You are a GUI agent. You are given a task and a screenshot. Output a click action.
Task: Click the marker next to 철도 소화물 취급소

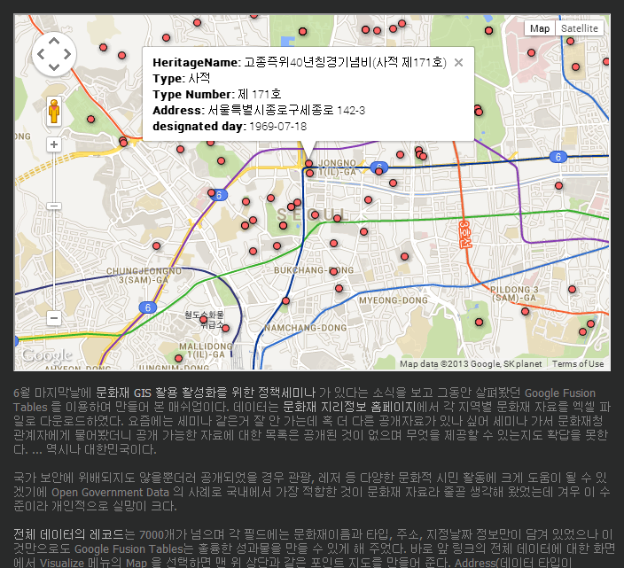click(x=203, y=319)
